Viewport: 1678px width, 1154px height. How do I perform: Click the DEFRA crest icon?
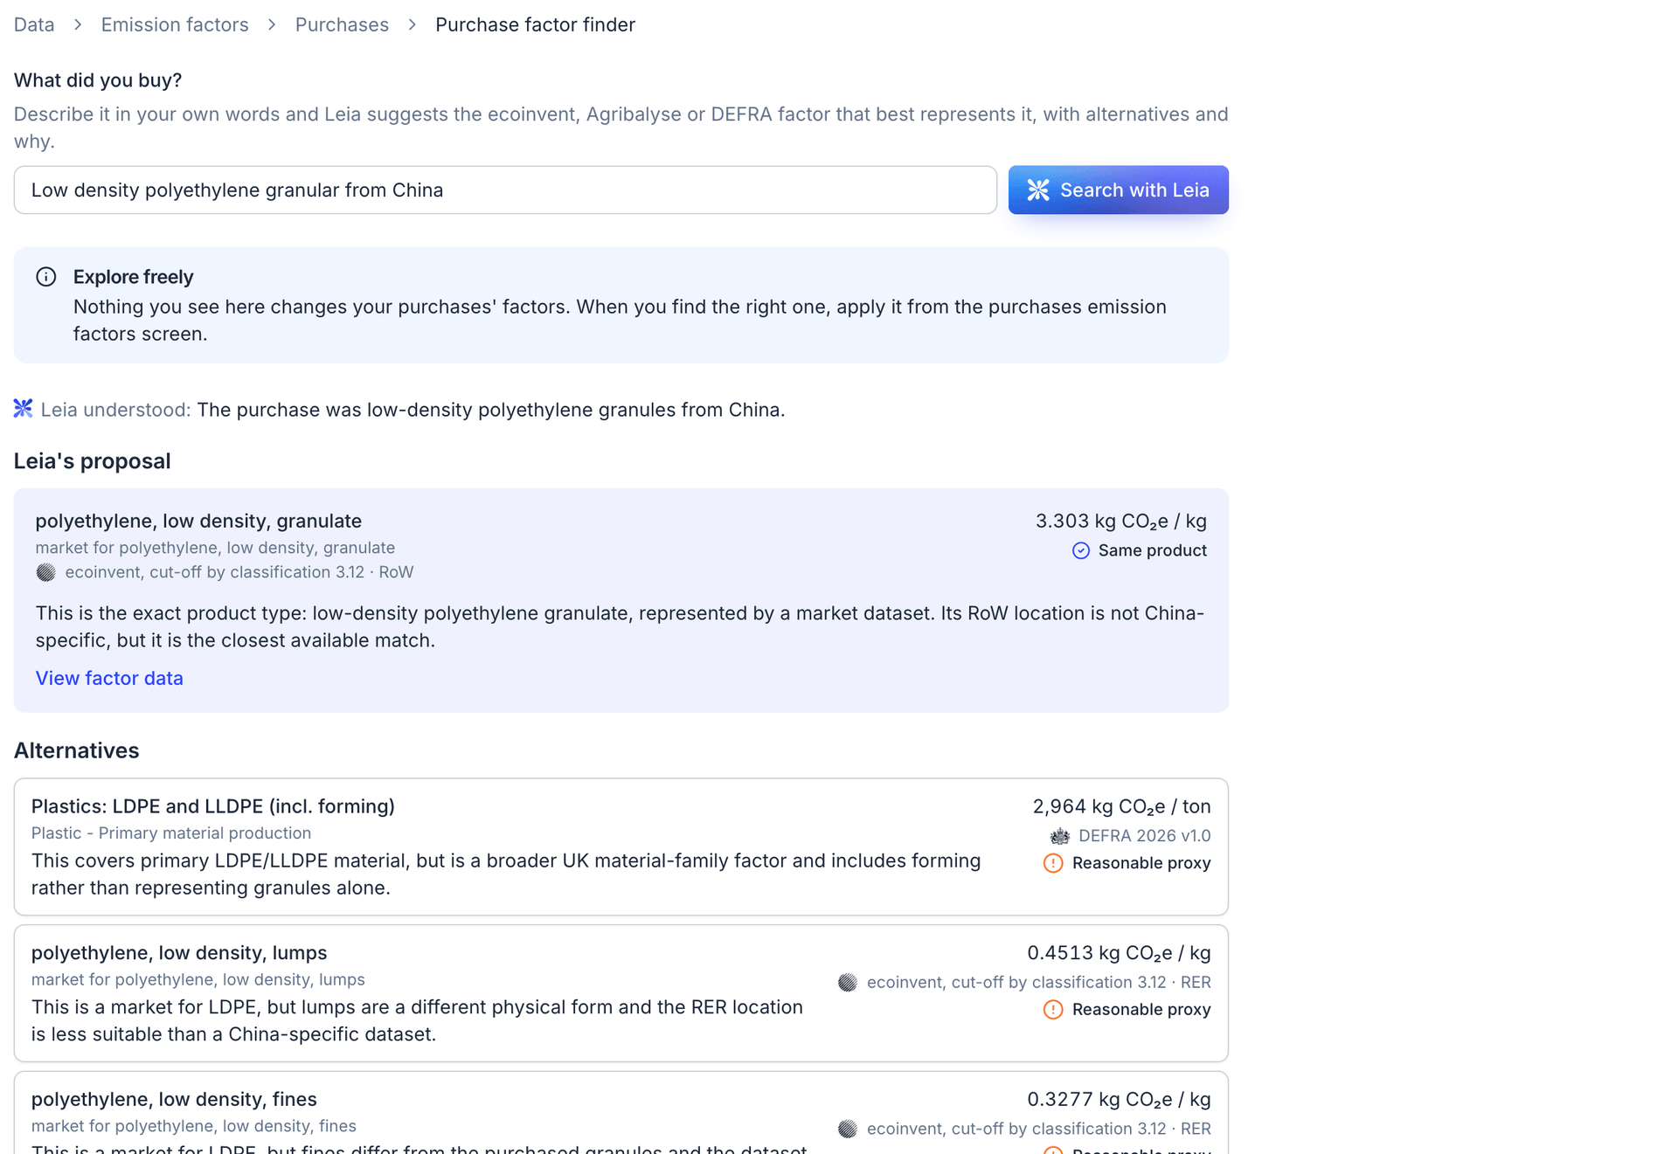click(1060, 836)
